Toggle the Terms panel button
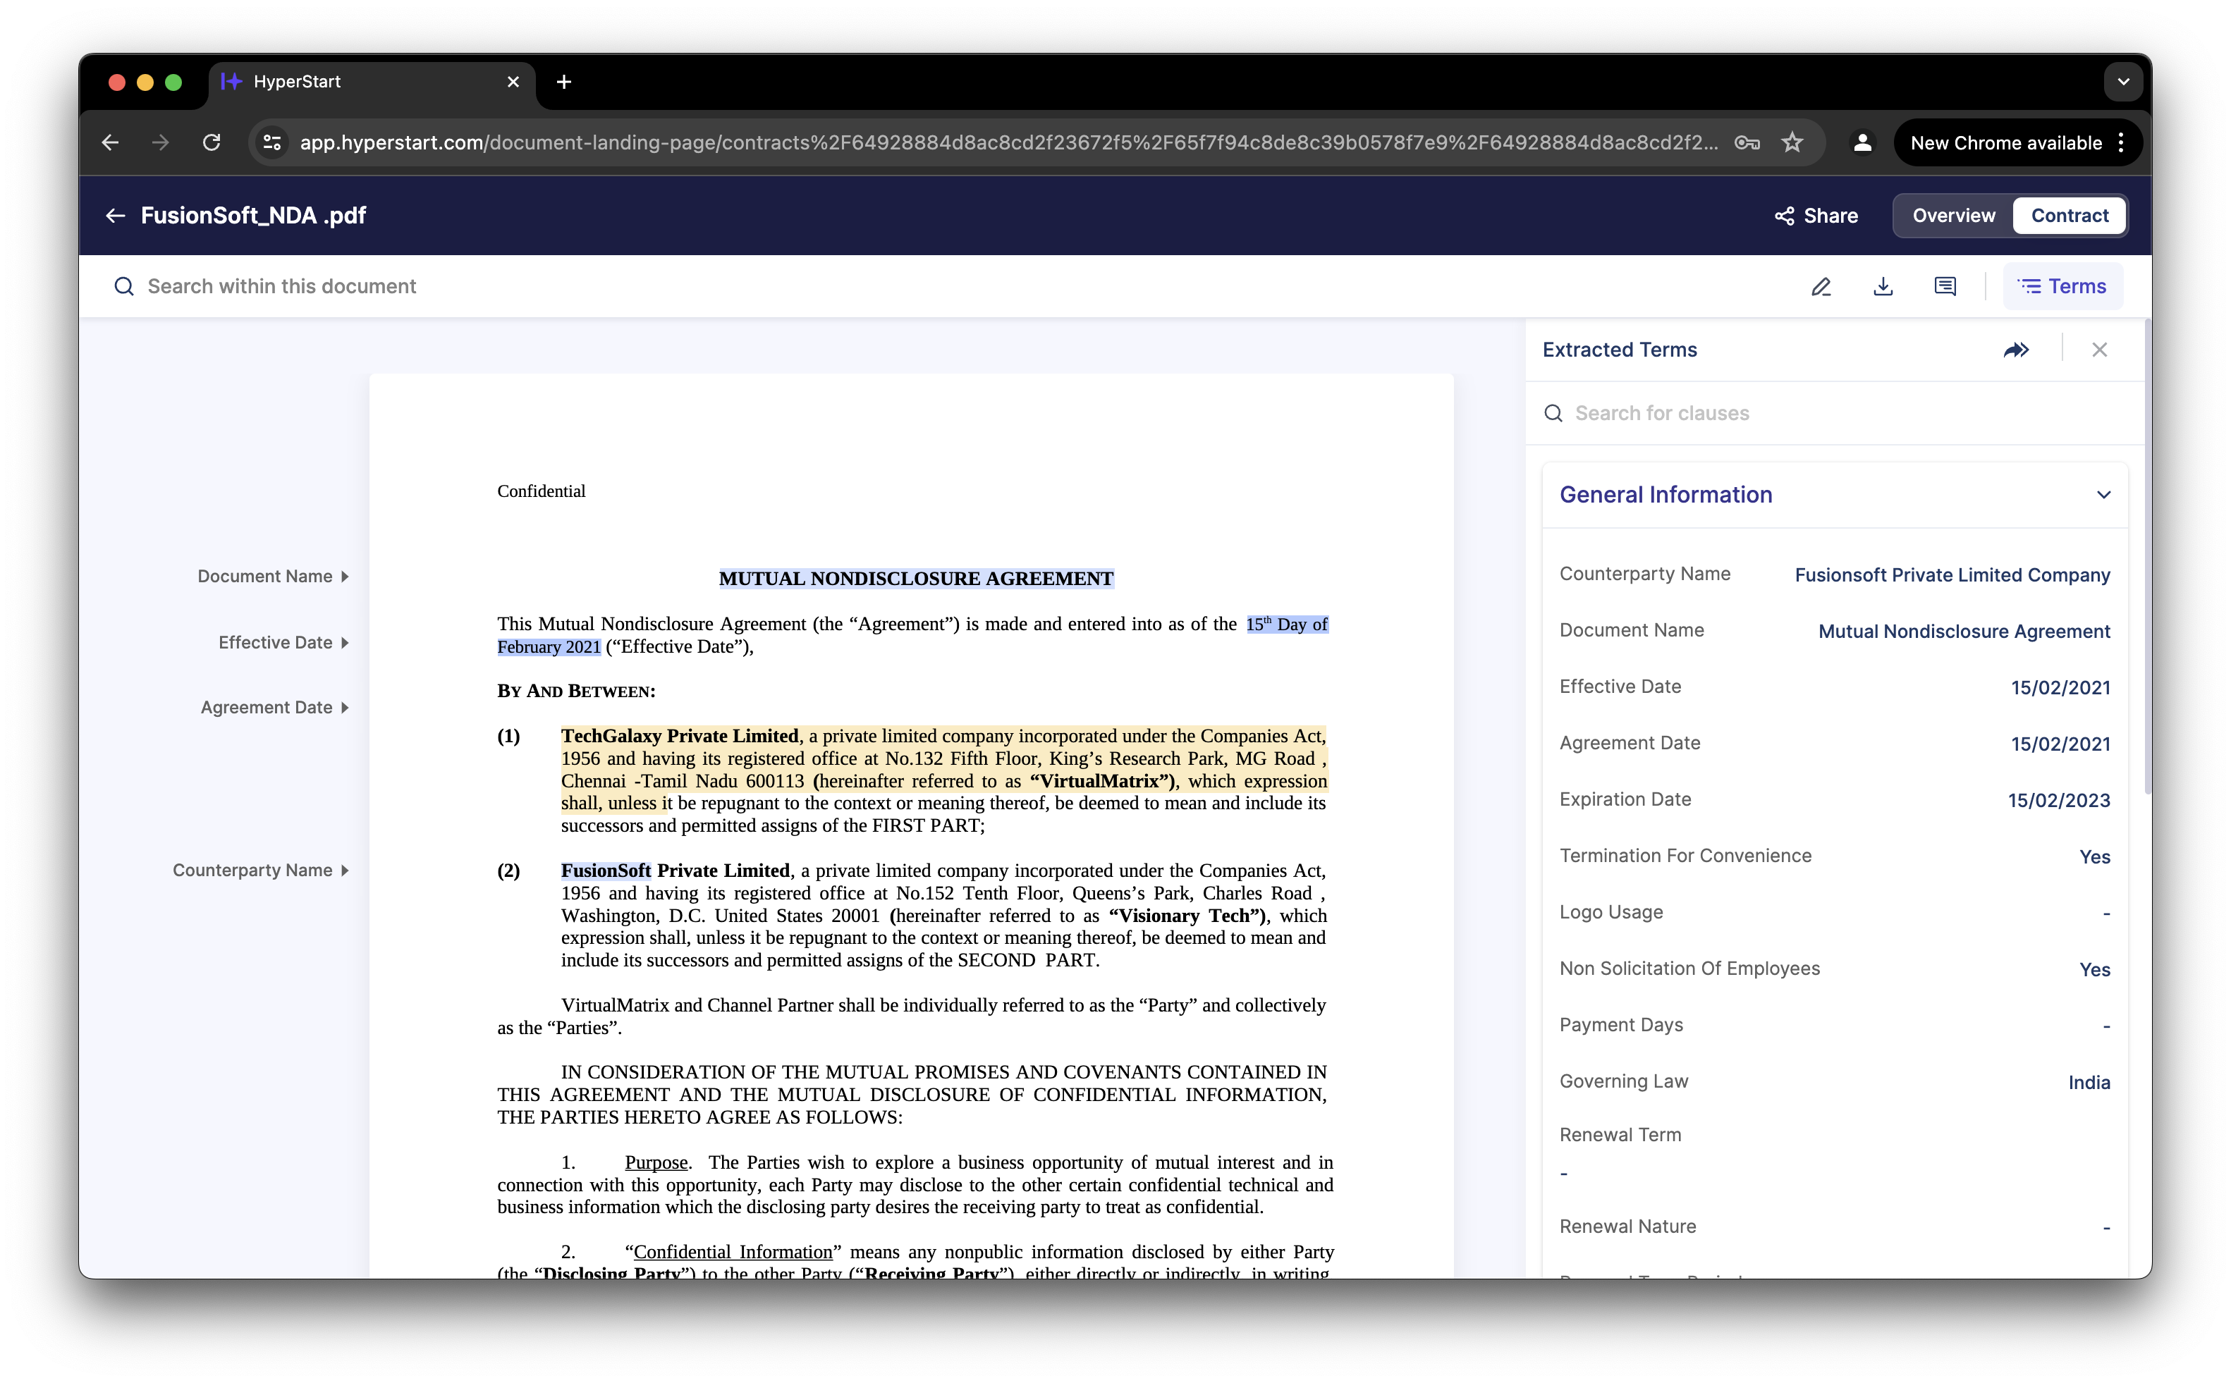This screenshot has height=1383, width=2231. pyautogui.click(x=2062, y=287)
